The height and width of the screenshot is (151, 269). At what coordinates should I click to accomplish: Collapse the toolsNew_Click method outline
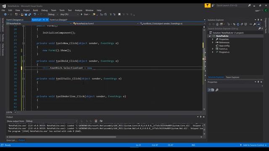point(24,43)
